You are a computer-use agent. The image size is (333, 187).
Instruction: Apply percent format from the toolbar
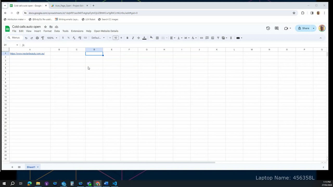pyautogui.click(x=68, y=38)
